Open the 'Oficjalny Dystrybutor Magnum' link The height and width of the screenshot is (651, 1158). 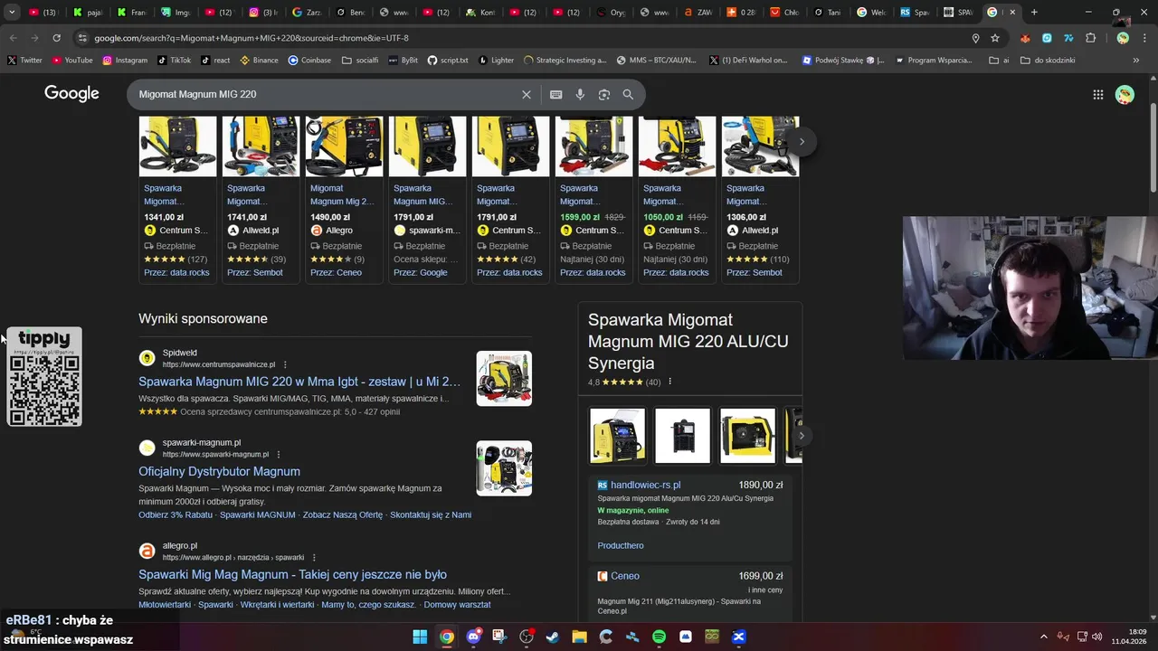219,471
